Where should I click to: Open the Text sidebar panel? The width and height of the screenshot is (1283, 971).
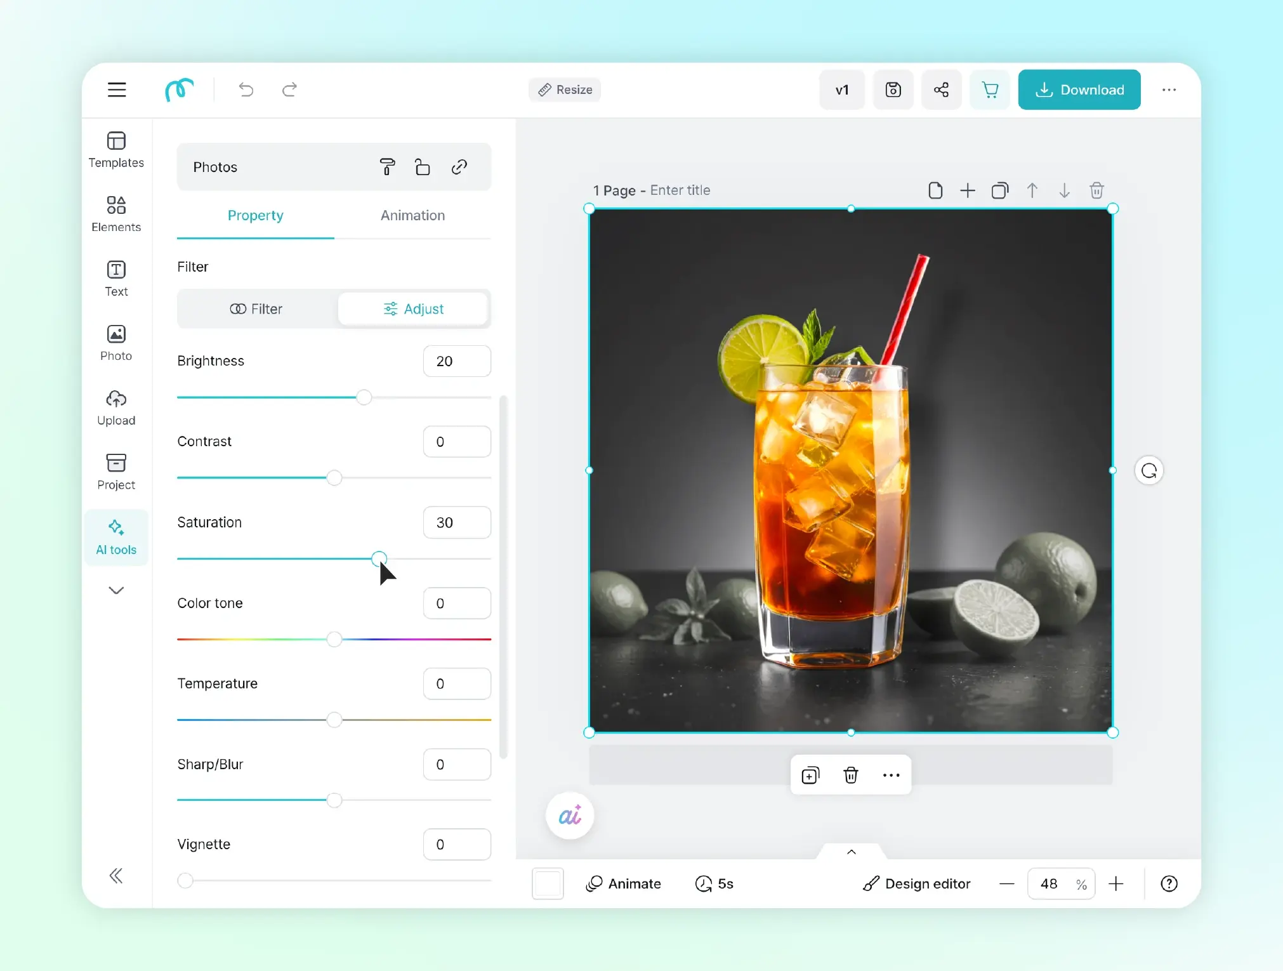click(116, 279)
